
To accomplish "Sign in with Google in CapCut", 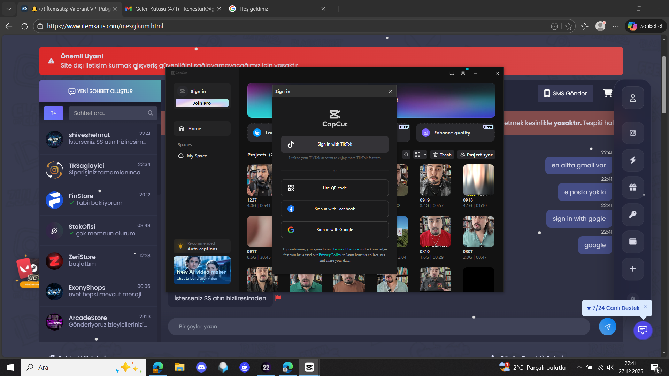I will [334, 230].
